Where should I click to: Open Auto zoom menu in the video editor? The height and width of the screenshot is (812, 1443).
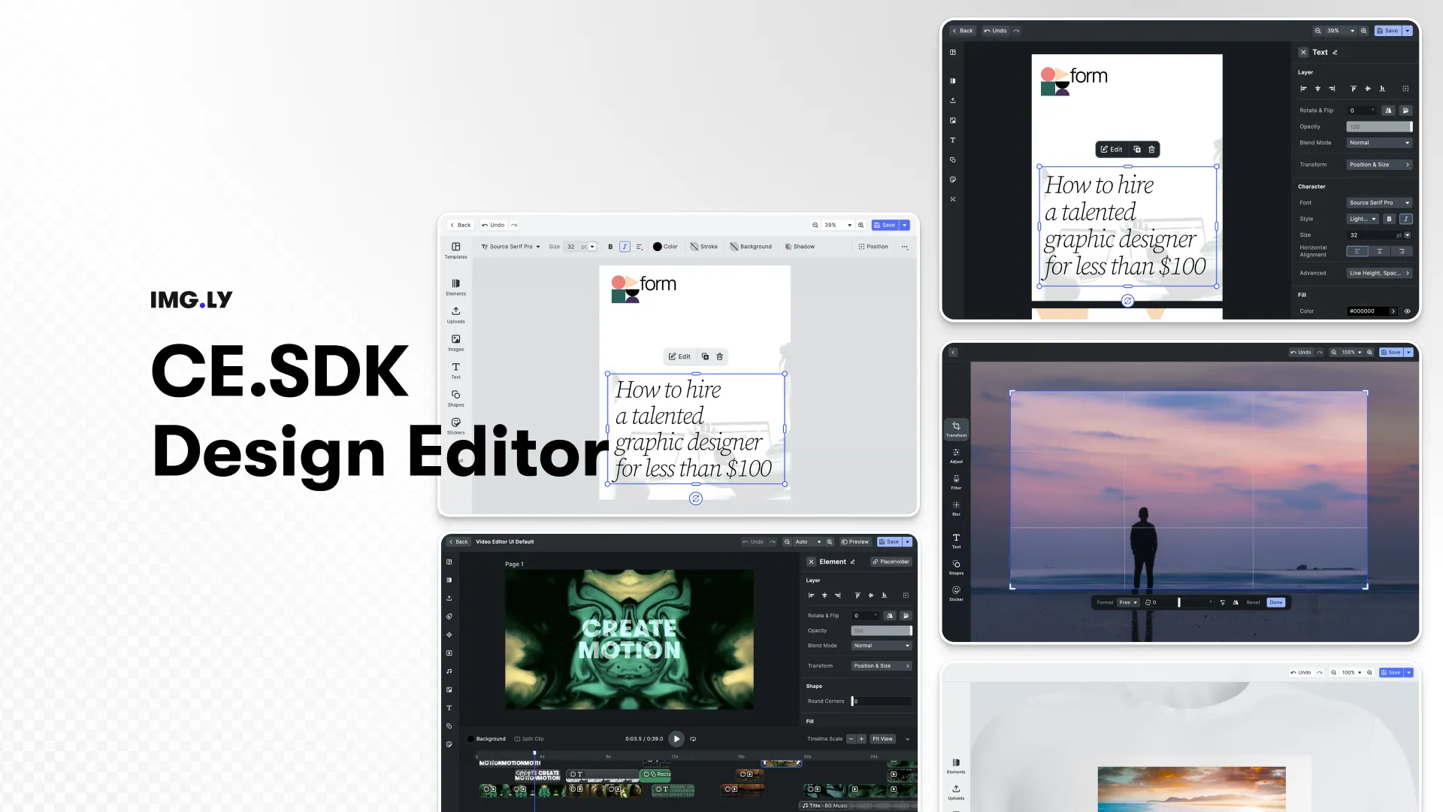[x=808, y=541]
